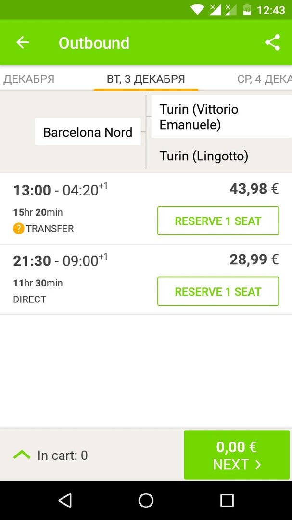The image size is (292, 520).
Task: Reserve 1 seat on 21:30 direct trip
Action: (x=218, y=291)
